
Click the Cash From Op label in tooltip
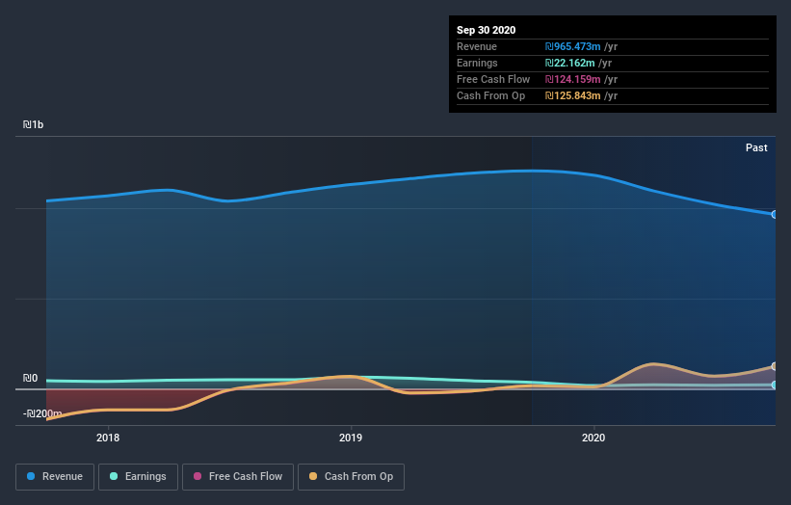490,95
